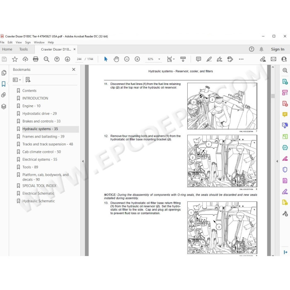The image size is (290, 290).
Task: Click the Save file icon
Action: click(x=4, y=59)
